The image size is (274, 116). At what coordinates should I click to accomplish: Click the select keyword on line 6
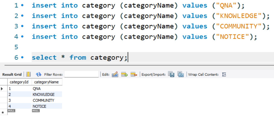[x=44, y=58]
